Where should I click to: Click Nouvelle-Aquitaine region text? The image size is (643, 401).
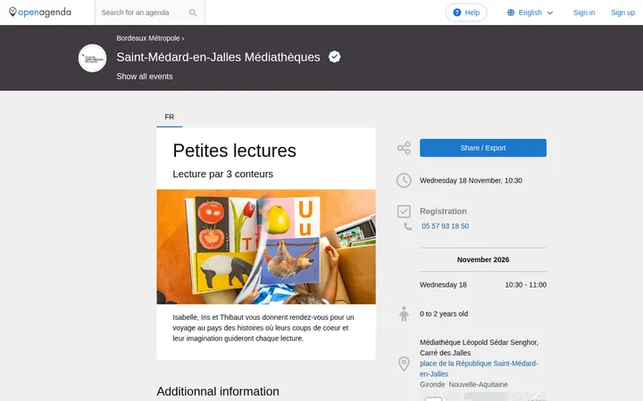478,385
